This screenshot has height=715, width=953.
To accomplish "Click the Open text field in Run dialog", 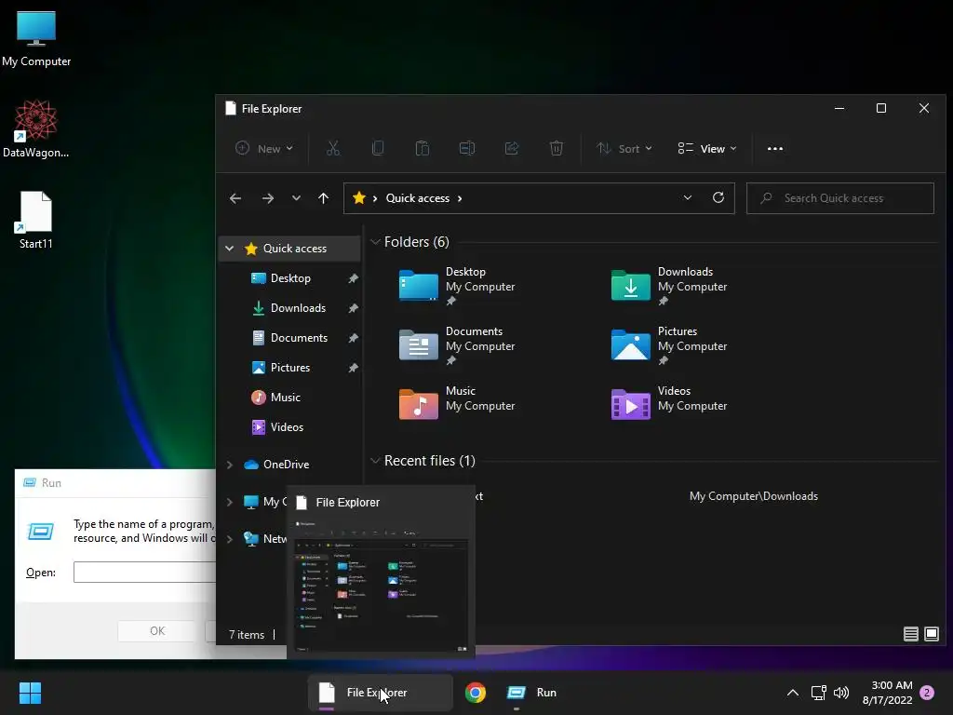I will (144, 573).
